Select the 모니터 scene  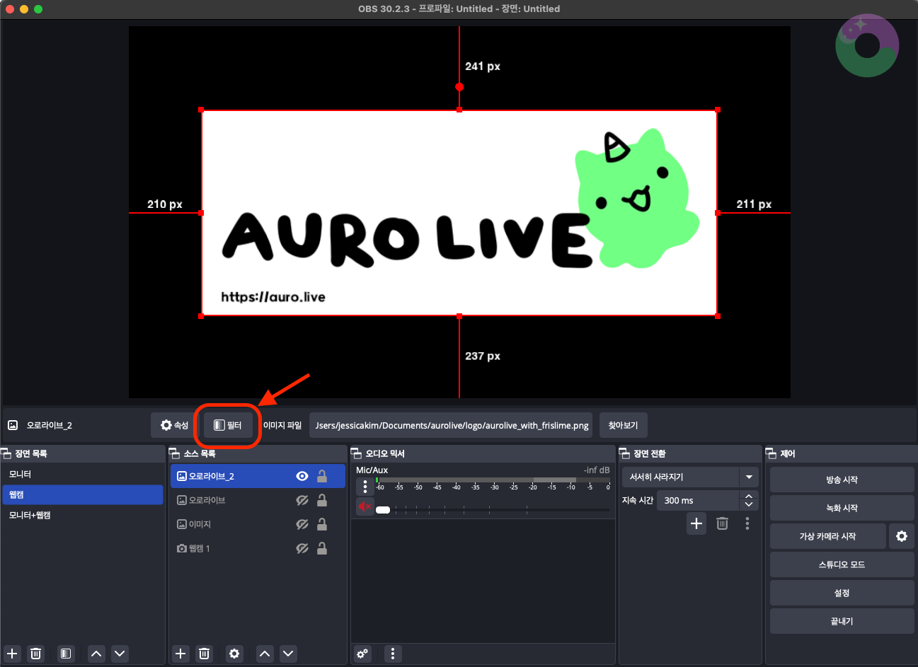point(83,474)
